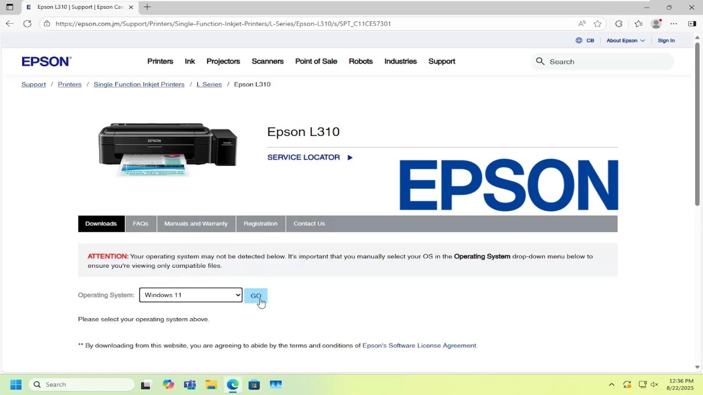Viewport: 703px width, 395px height.
Task: Focus the Epson site Search field
Action: tap(602, 61)
